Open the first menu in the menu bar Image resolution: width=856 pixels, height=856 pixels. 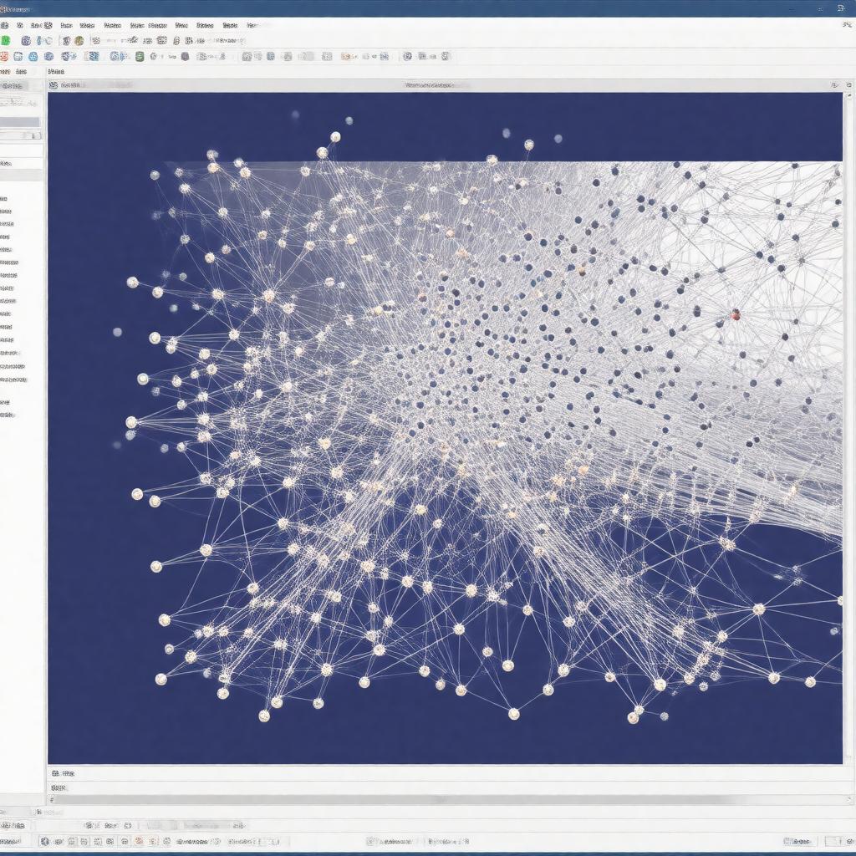3,25
